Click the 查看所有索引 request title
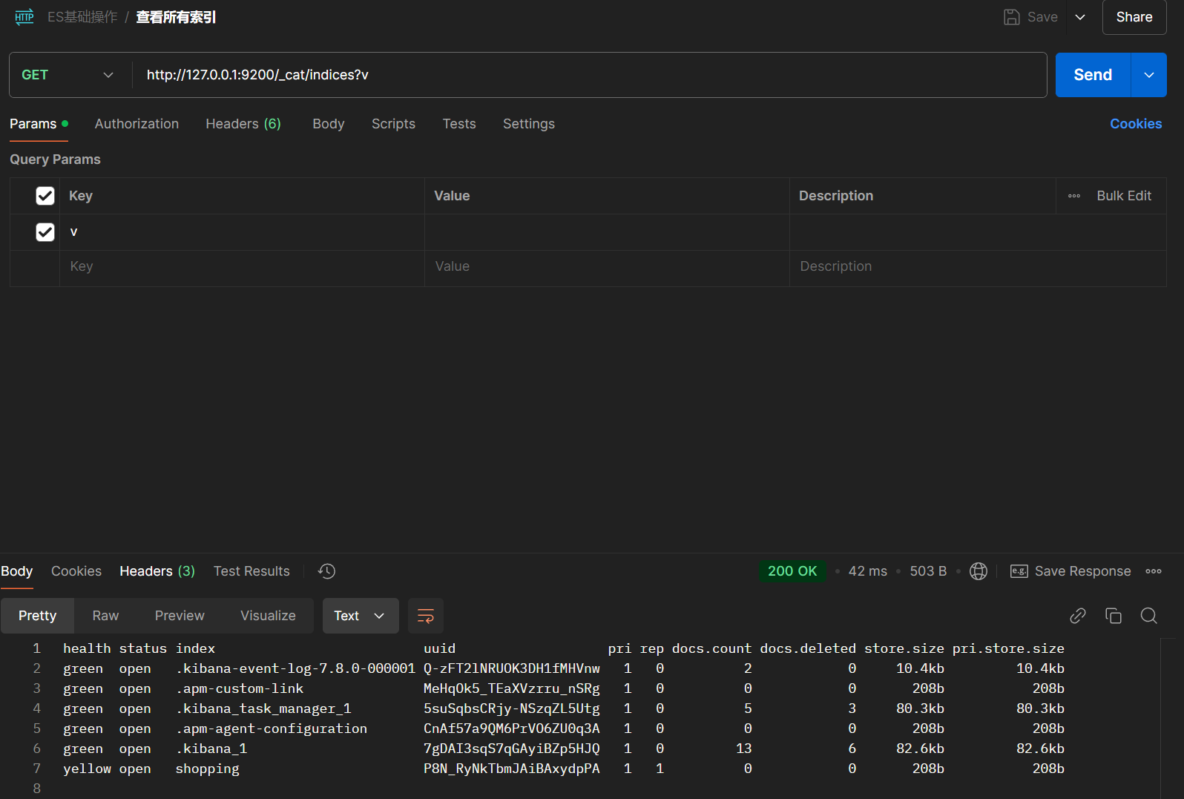 176,17
